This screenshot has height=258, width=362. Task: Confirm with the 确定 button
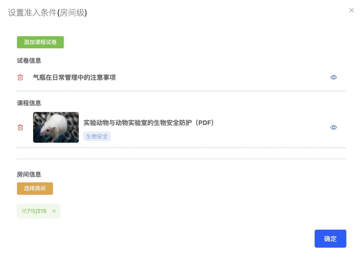click(x=330, y=239)
